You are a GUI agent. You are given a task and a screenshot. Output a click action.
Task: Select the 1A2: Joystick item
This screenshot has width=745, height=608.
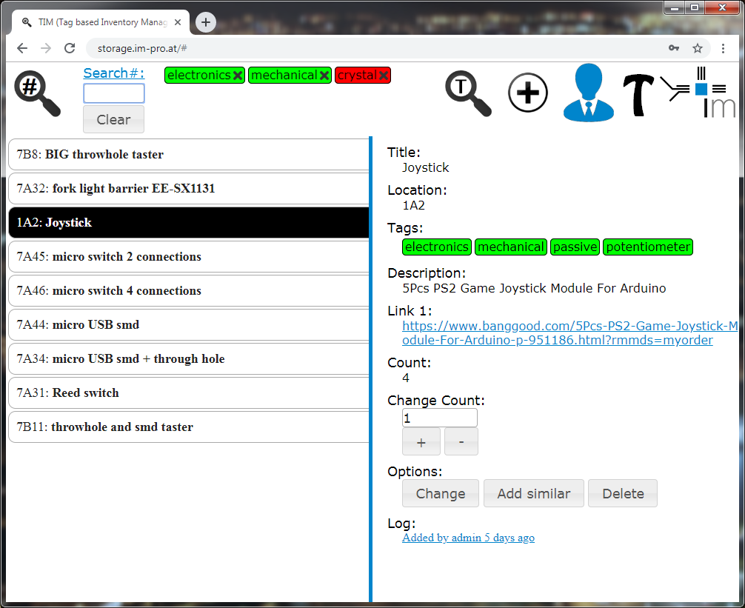click(189, 222)
